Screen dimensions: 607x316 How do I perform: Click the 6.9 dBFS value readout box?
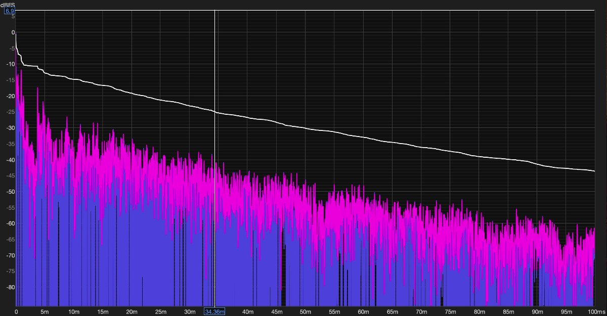click(10, 11)
